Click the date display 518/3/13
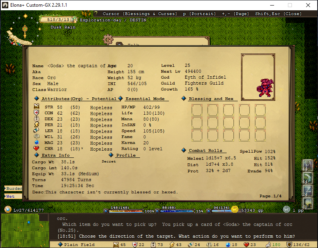Image resolution: width=318 pixels, height=248 pixels. pyautogui.click(x=58, y=19)
